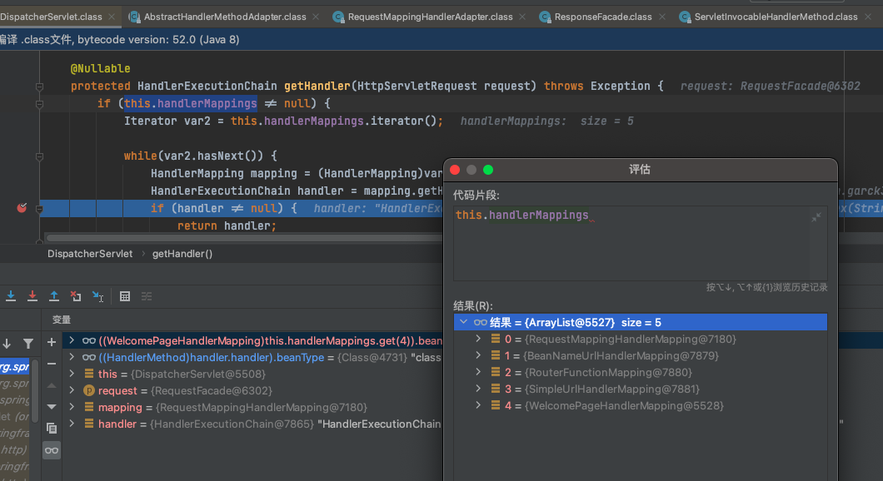Click DispatcherServlet in the breadcrumb bar
This screenshot has height=481, width=883.
[90, 254]
